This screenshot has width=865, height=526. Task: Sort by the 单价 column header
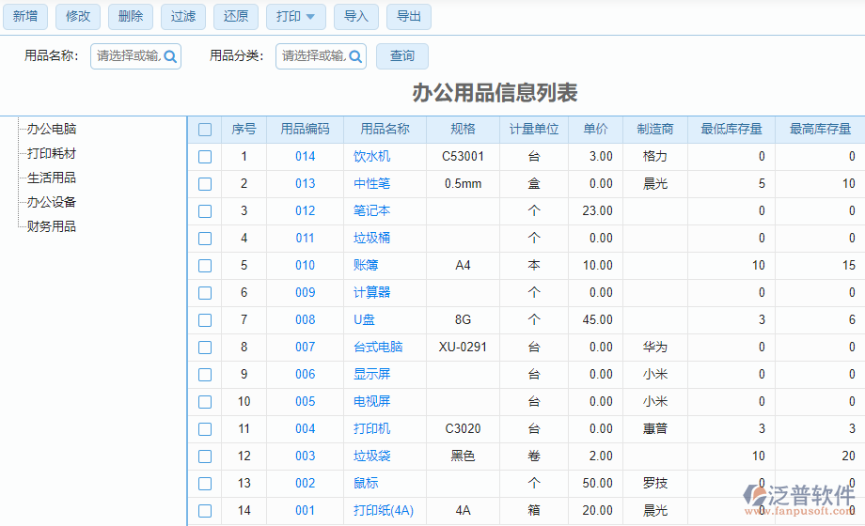pos(595,130)
